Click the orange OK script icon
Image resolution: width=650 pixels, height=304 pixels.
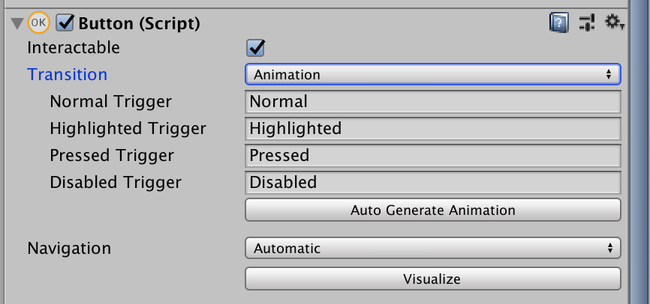click(x=38, y=23)
